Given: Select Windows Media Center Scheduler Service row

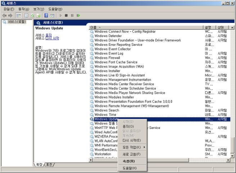Looking at the screenshot, I should pos(159,88).
